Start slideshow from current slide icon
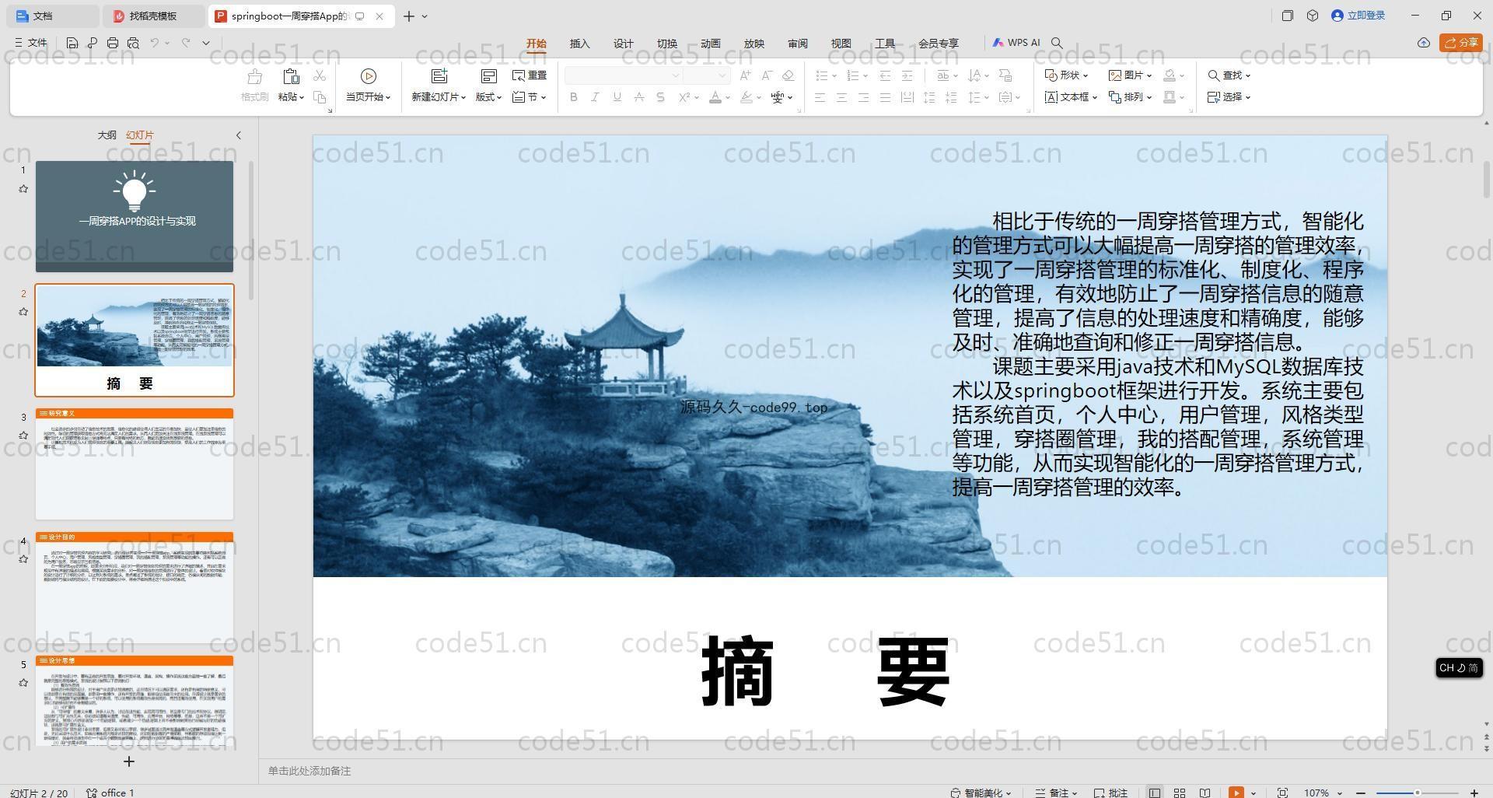 click(369, 76)
